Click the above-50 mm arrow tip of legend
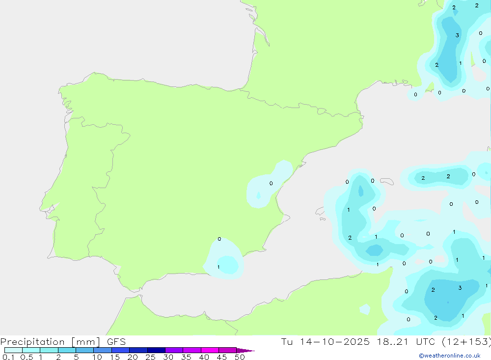This screenshot has height=360, width=491. pos(245,351)
